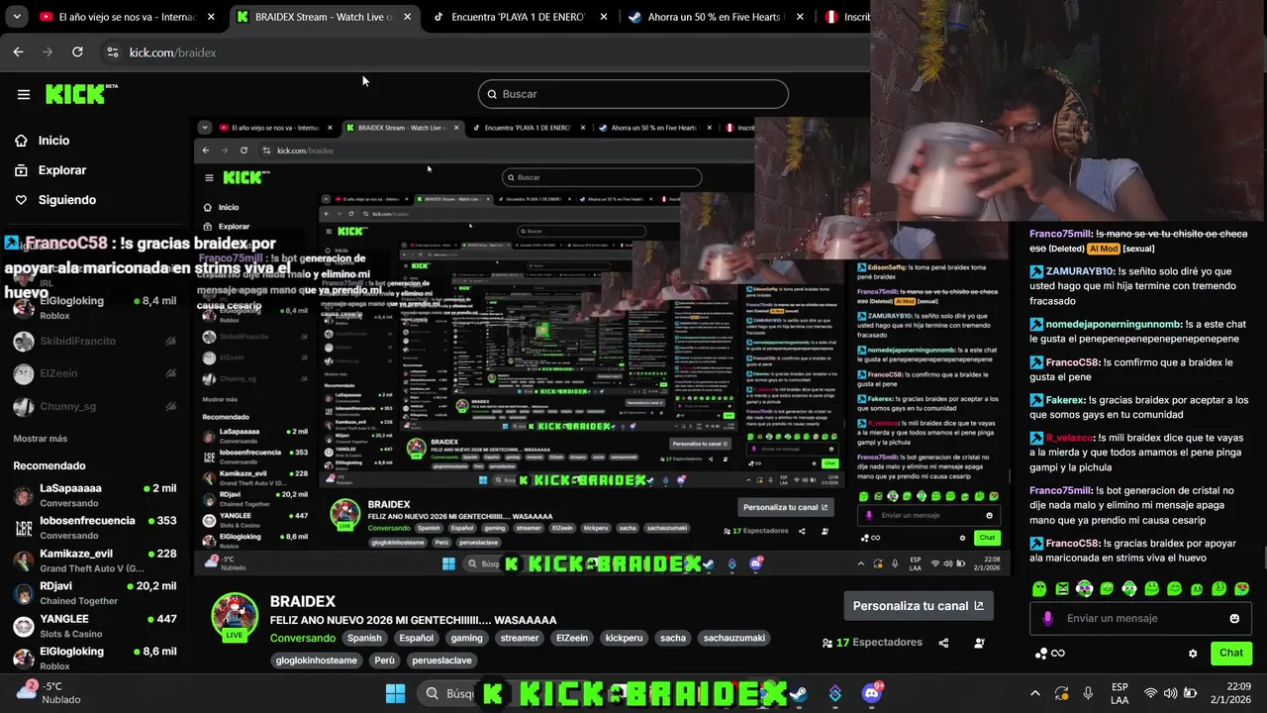The height and width of the screenshot is (713, 1267).
Task: Click the Enviar un mensaje chat input
Action: click(x=1142, y=619)
